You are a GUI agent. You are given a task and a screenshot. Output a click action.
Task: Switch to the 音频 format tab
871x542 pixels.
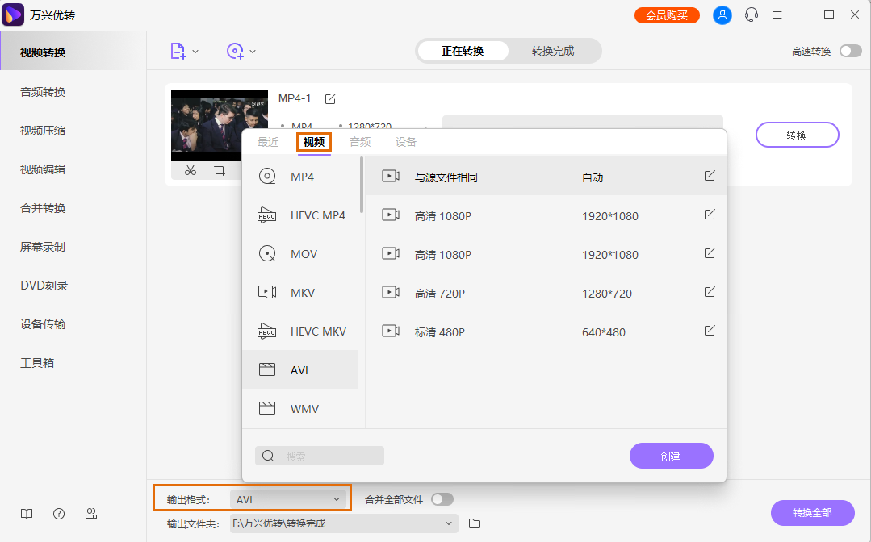359,141
